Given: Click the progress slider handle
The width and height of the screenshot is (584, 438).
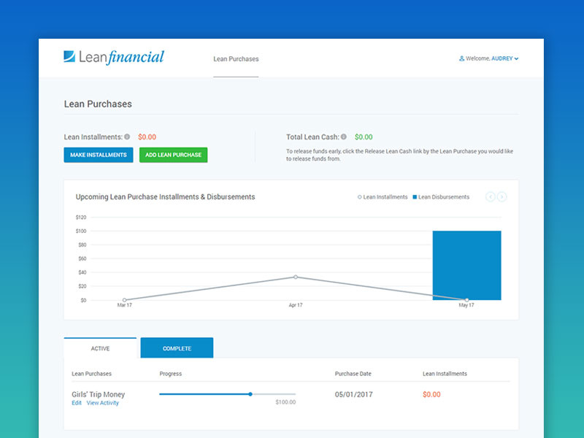Looking at the screenshot, I should click(x=250, y=394).
